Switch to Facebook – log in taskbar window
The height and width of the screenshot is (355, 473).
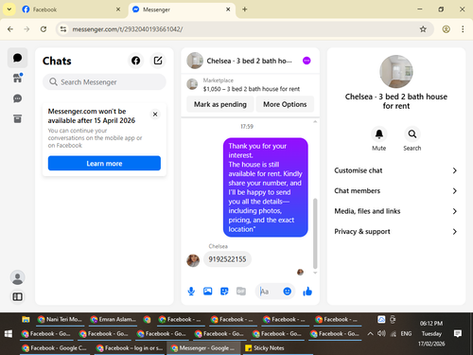tap(130, 347)
